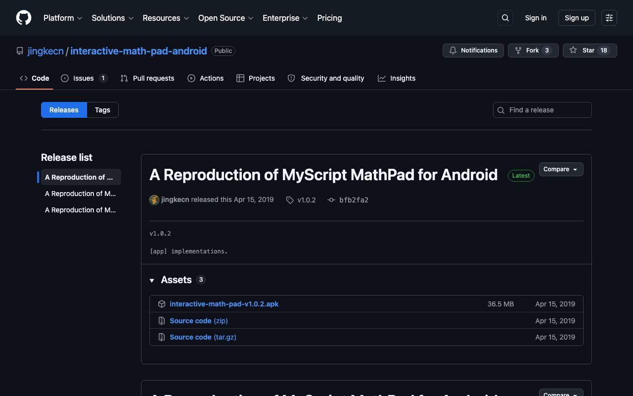Open the interactive-math-pad-android repository link
The height and width of the screenshot is (396, 633).
click(138, 51)
